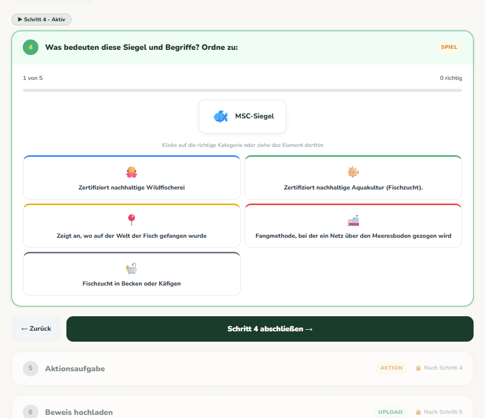The image size is (485, 418).
Task: Click the MSC-Siegel draggable item
Action: pyautogui.click(x=243, y=117)
